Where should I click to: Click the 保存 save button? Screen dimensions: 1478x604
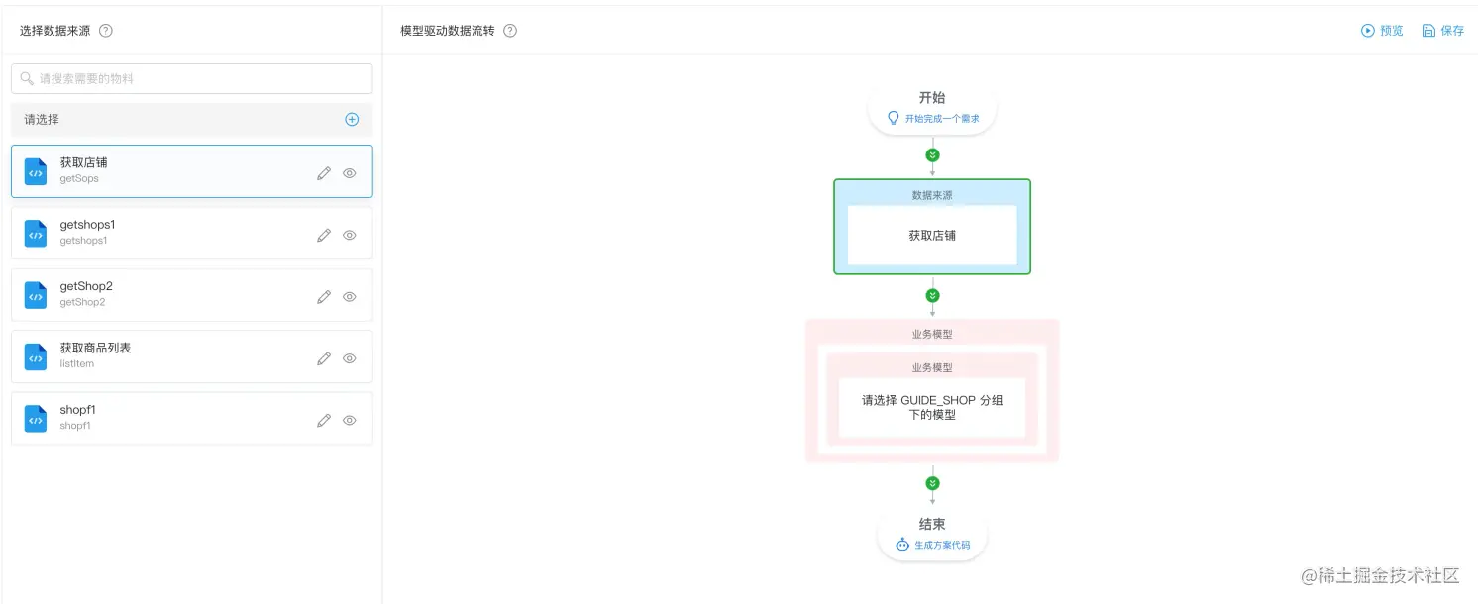[x=1442, y=31]
